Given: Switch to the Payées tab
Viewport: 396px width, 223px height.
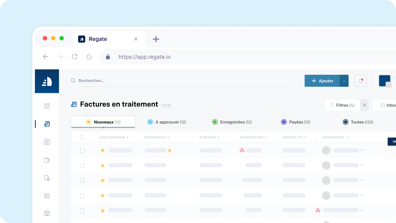Looking at the screenshot, I should coord(296,122).
